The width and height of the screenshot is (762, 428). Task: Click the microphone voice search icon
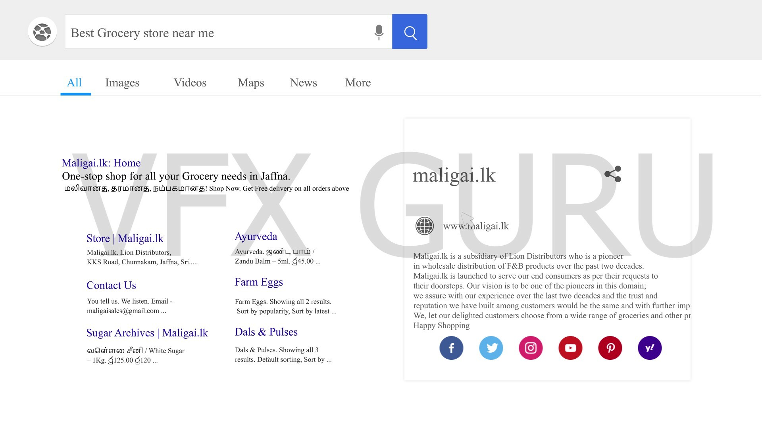(x=379, y=32)
